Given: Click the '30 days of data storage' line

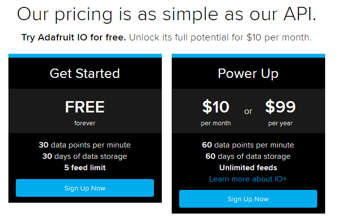Looking at the screenshot, I should point(85,156).
